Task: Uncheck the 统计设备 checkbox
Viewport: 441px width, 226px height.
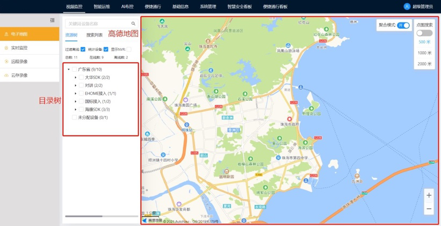Action: coord(106,49)
